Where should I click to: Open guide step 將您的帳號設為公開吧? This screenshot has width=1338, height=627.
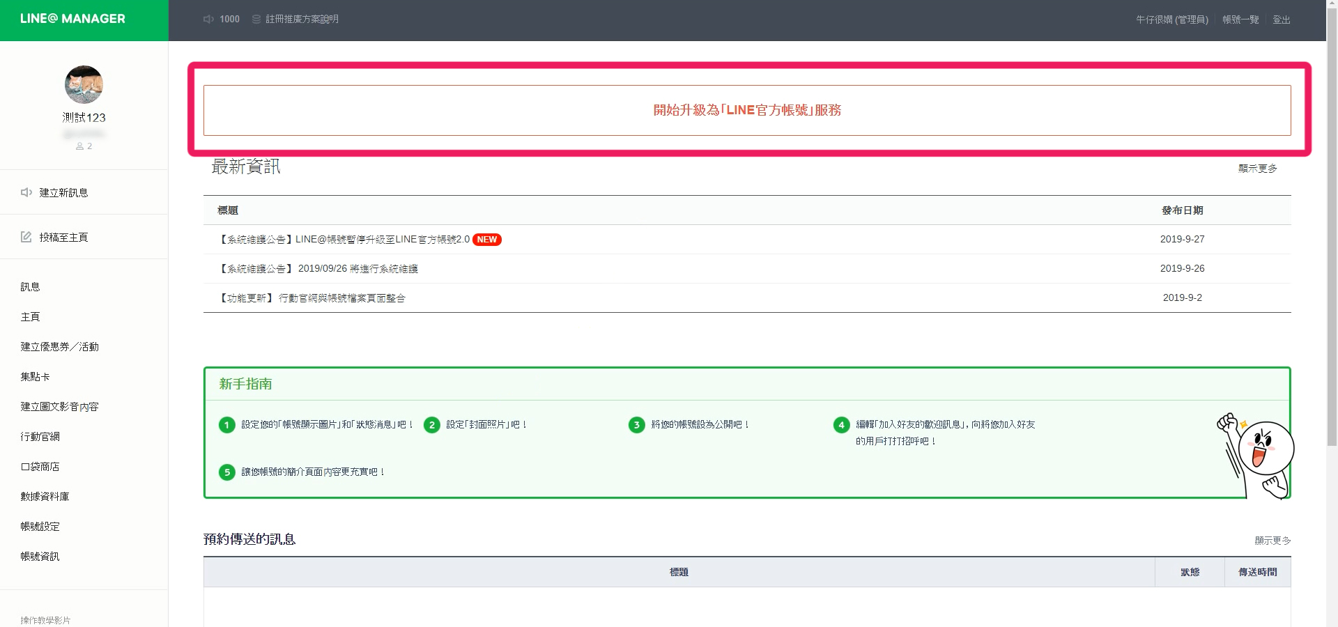pyautogui.click(x=700, y=424)
